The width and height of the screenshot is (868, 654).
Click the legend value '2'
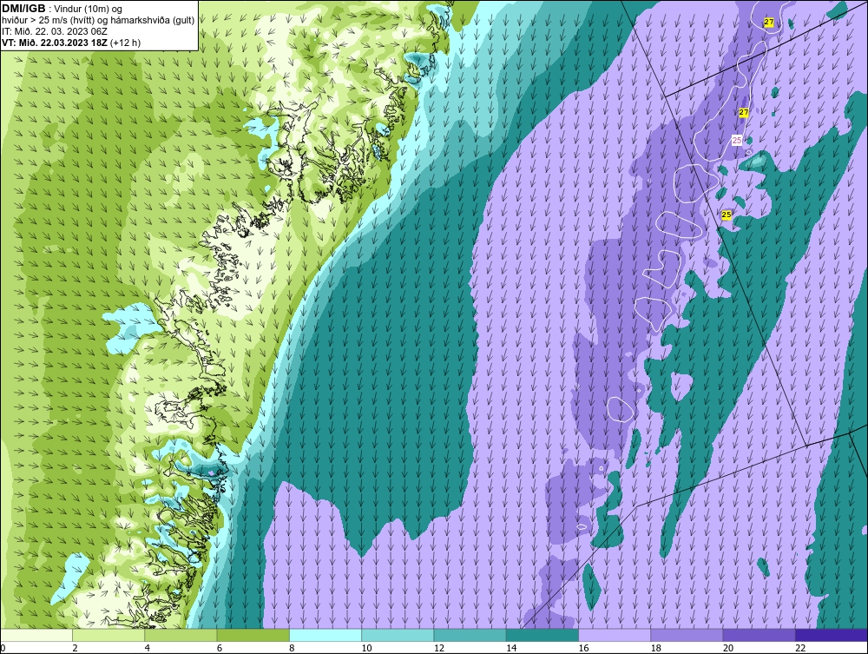click(75, 649)
